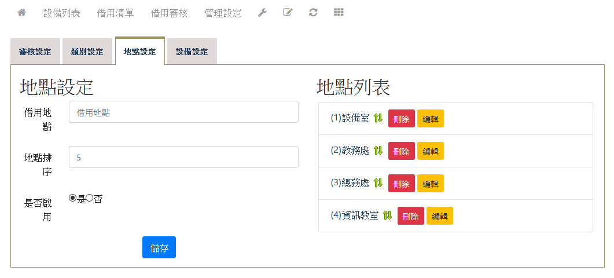Click the pencil edit icon in navbar

click(288, 13)
